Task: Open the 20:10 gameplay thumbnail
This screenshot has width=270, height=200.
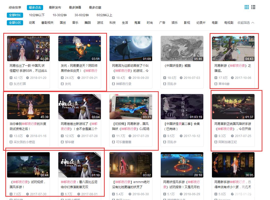Action: [182, 165]
